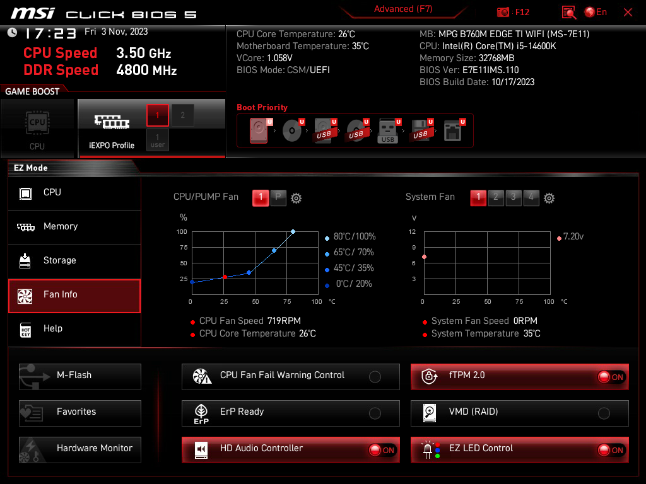Click the GAME BOOST CPU icon
This screenshot has height=484, width=646.
coord(37,123)
